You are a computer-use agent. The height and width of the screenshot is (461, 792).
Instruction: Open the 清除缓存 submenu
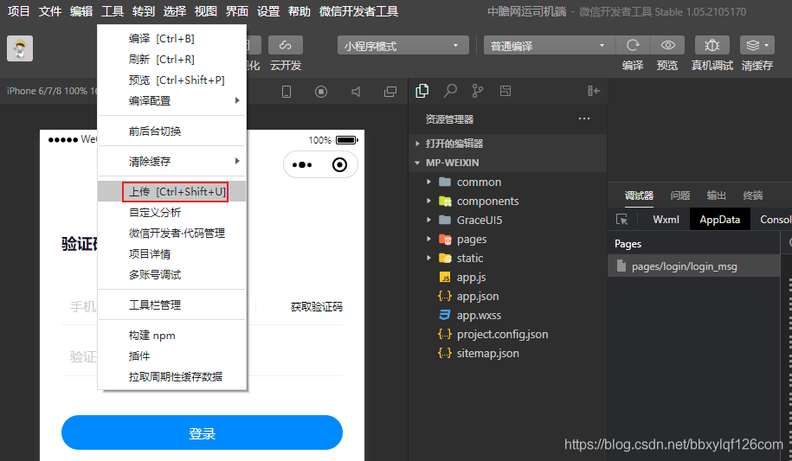(x=171, y=161)
